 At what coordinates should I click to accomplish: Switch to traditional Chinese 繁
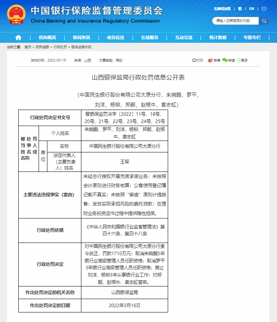click(x=240, y=9)
